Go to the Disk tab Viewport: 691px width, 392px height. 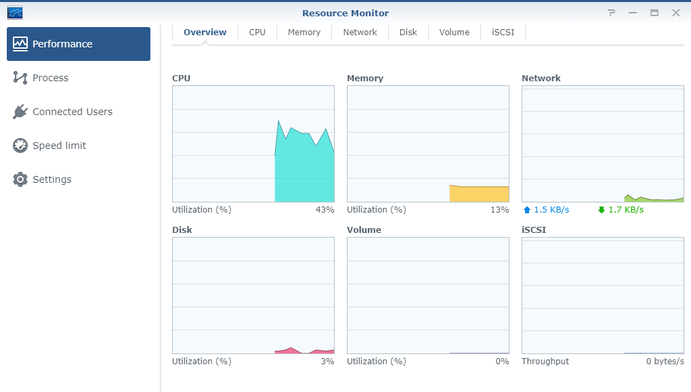click(409, 32)
